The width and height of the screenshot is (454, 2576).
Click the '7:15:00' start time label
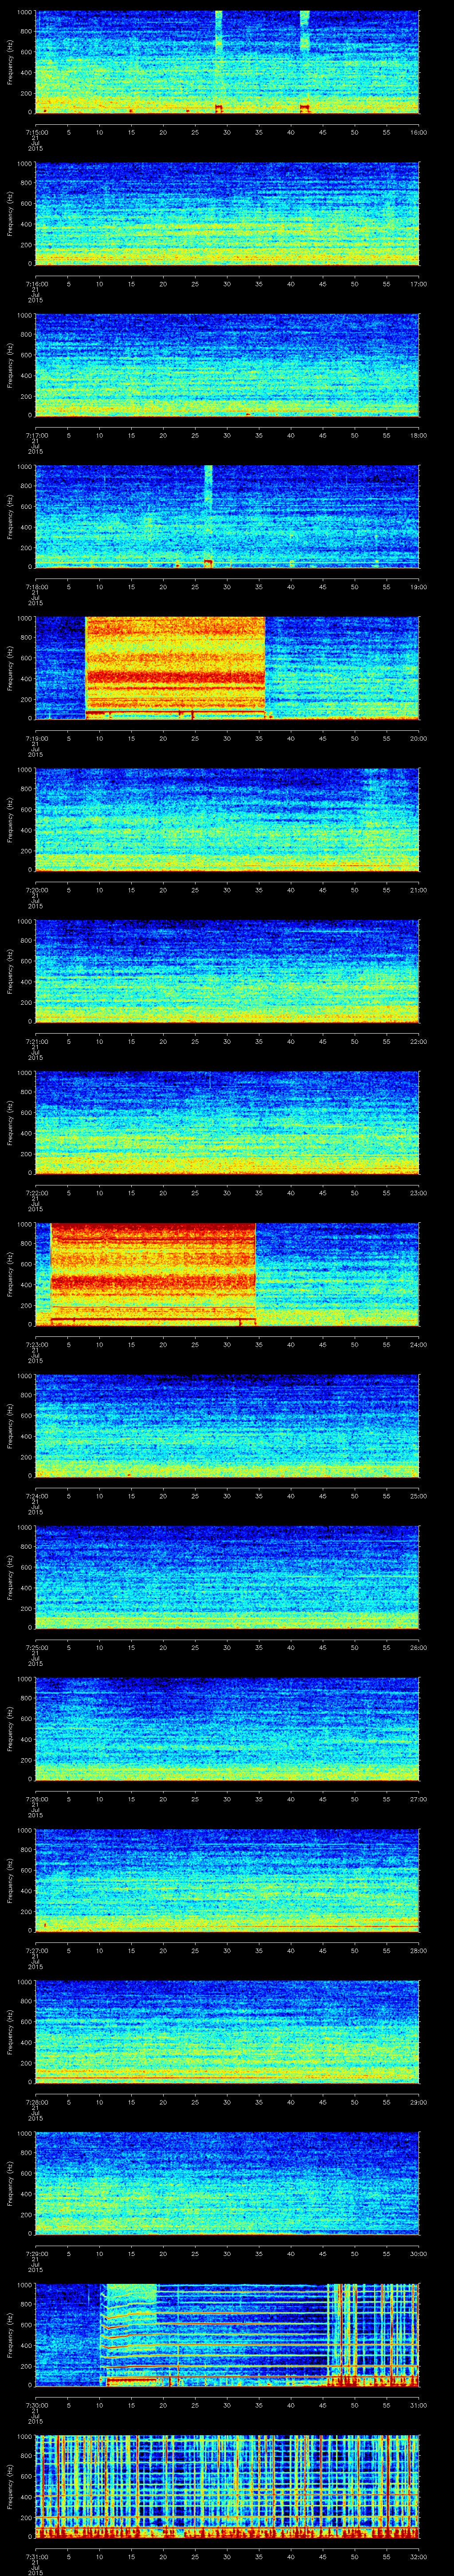click(x=36, y=131)
